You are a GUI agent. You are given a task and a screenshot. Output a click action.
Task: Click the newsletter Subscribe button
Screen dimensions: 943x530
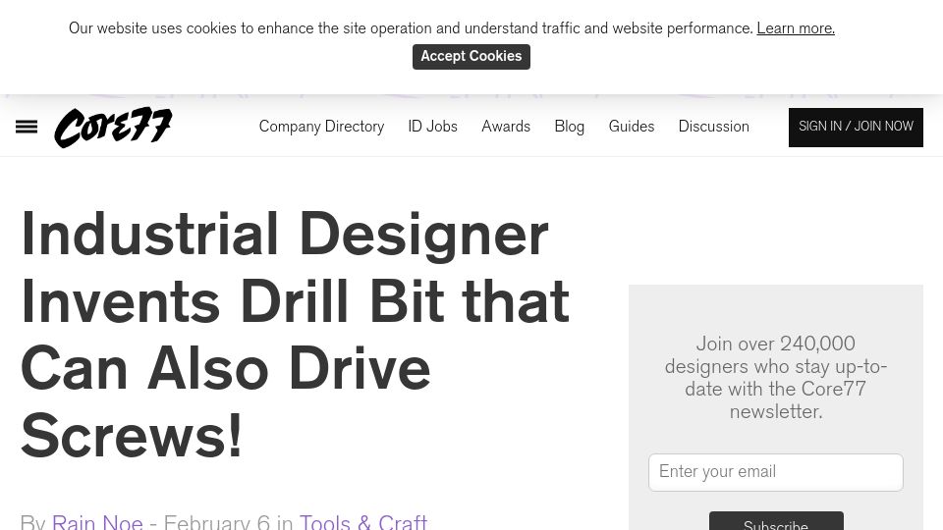[x=776, y=521]
